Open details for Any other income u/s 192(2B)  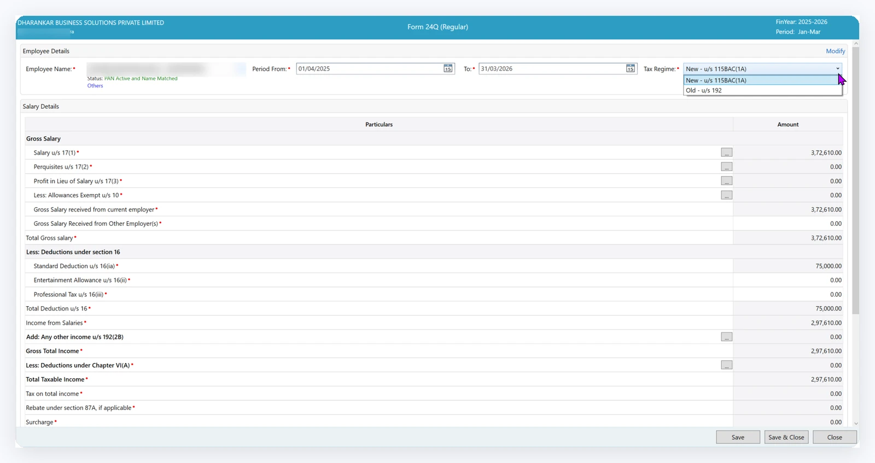[x=726, y=337]
